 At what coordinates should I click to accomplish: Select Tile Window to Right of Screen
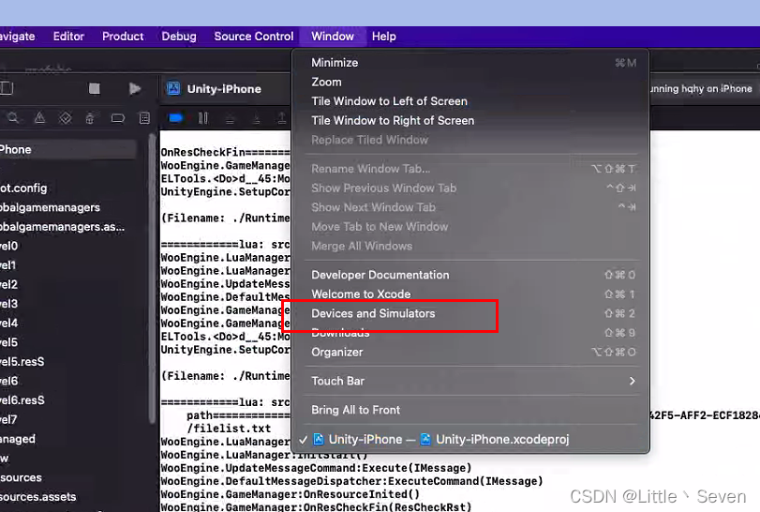[x=470, y=121]
